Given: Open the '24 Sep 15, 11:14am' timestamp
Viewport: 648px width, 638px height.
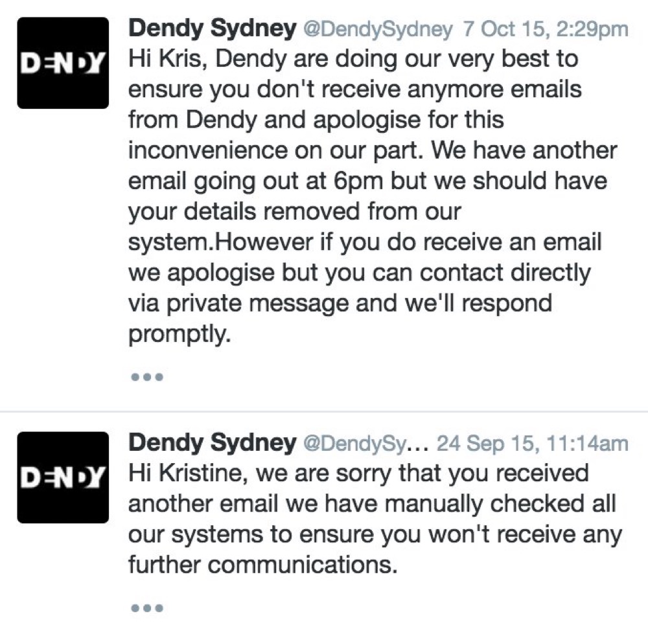Looking at the screenshot, I should pos(533,444).
